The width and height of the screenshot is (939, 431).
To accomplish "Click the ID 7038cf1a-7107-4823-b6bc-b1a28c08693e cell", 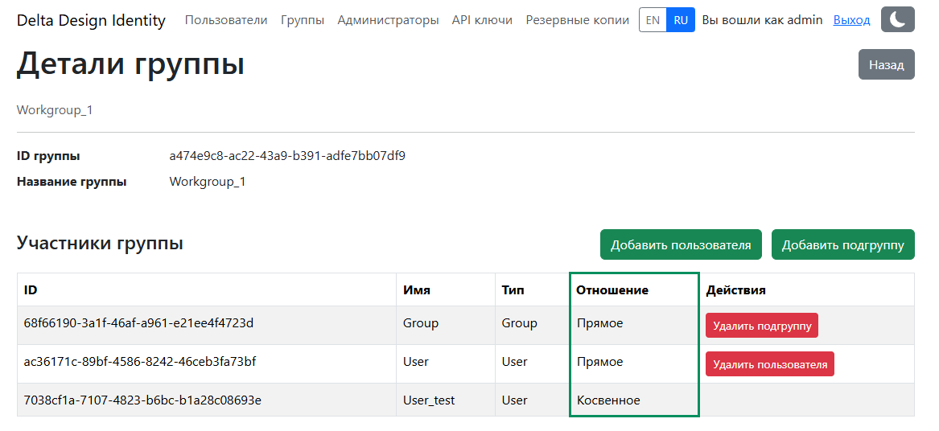I will 207,400.
